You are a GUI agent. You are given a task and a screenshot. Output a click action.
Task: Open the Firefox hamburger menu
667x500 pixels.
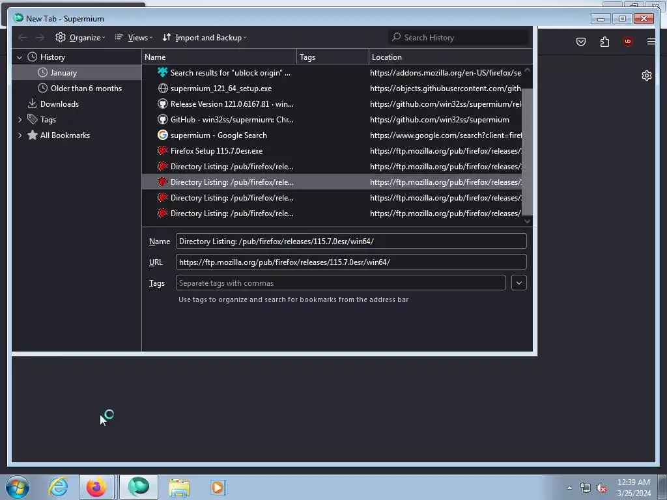(651, 42)
